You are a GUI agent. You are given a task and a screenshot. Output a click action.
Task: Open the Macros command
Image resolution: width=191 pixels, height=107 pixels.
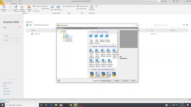[x=45, y=6]
